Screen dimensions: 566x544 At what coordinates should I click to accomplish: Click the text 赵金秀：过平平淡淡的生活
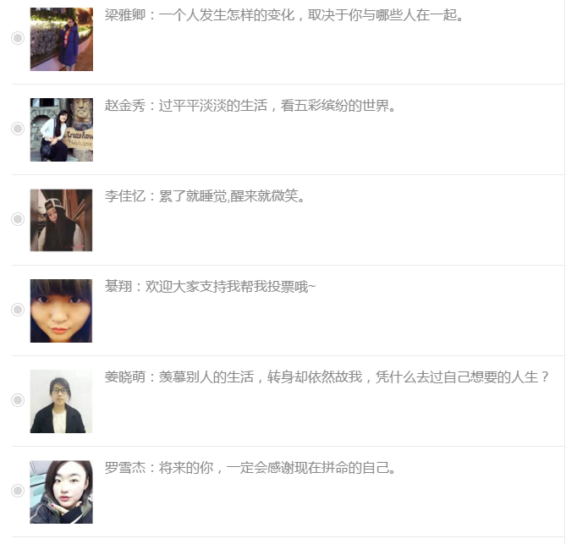coord(186,106)
